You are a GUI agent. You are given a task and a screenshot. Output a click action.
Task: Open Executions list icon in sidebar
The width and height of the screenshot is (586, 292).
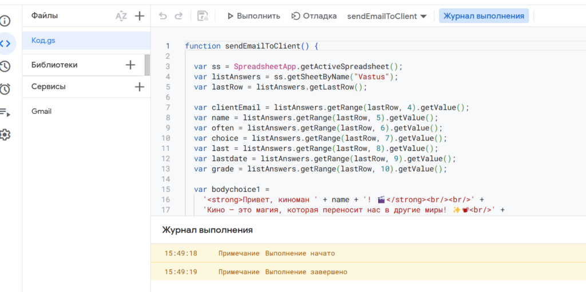(5, 112)
